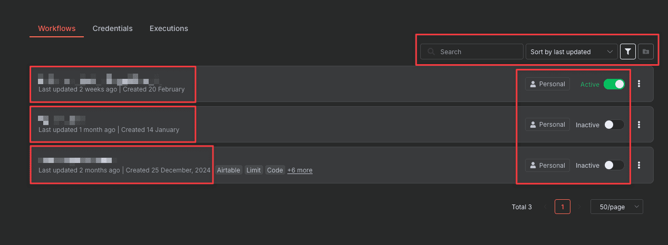Click the filter funnel icon

coord(627,52)
